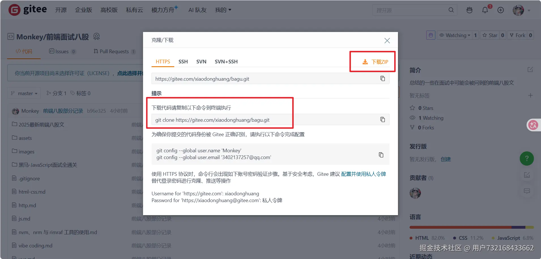Open the 企业版 menu item
The height and width of the screenshot is (259, 541).
tap(84, 10)
